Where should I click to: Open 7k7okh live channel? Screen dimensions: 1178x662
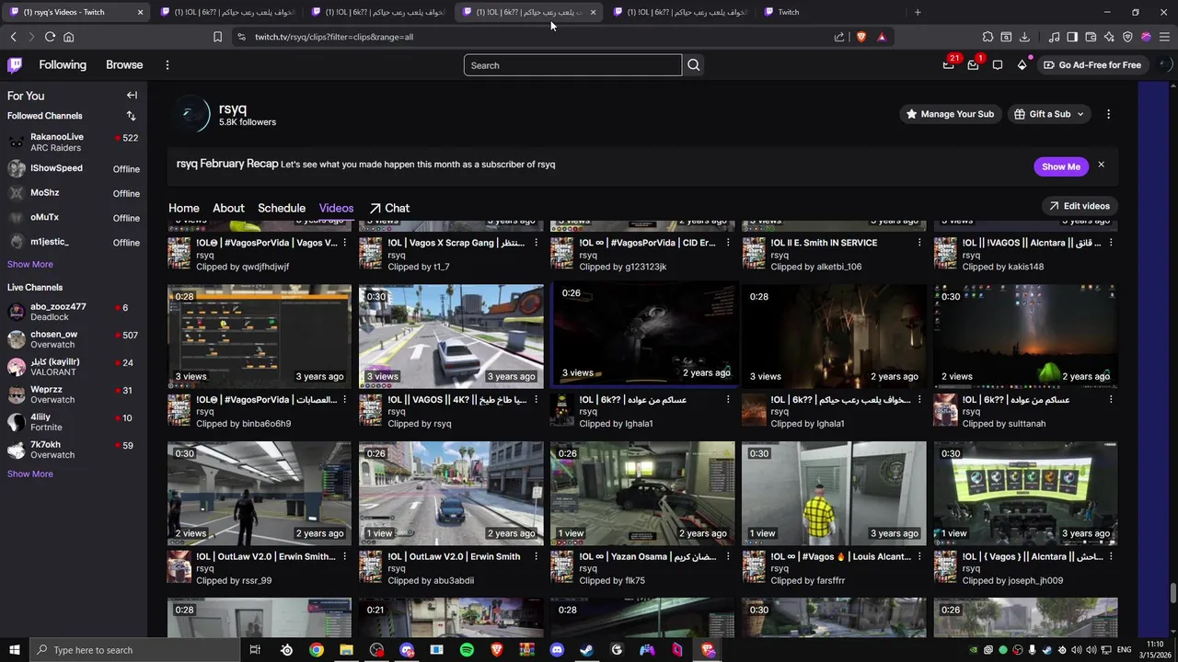pyautogui.click(x=74, y=450)
